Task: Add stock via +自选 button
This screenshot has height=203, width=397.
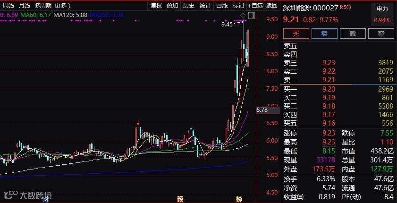Action: [x=255, y=5]
